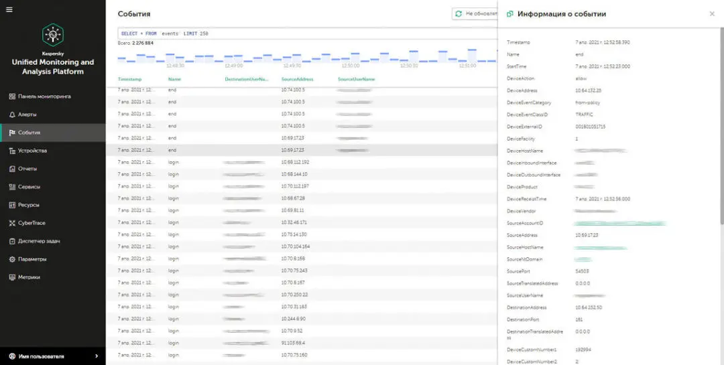
Task: Select row with address 10.68.112.192
Action: click(302, 162)
